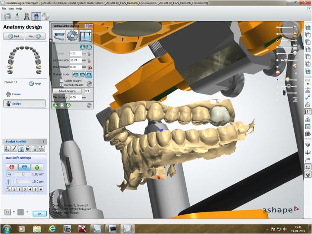Edit the Min distance value field
The height and width of the screenshot is (234, 312).
(x=76, y=97)
